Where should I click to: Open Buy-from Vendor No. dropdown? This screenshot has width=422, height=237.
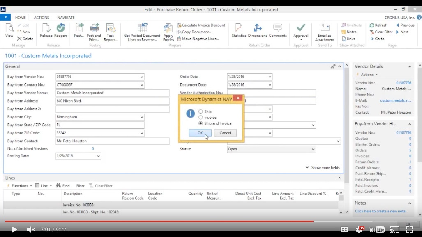142,77
